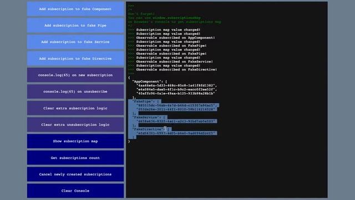Cancel newly created subscriptions
Viewport: 355px width, 200px height.
click(x=75, y=174)
